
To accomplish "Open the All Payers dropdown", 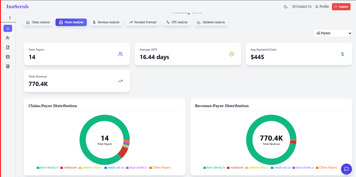I will 333,33.
